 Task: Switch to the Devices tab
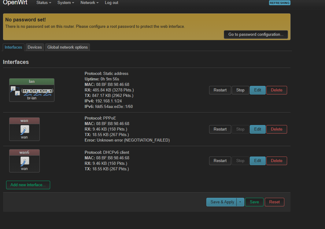pyautogui.click(x=35, y=47)
